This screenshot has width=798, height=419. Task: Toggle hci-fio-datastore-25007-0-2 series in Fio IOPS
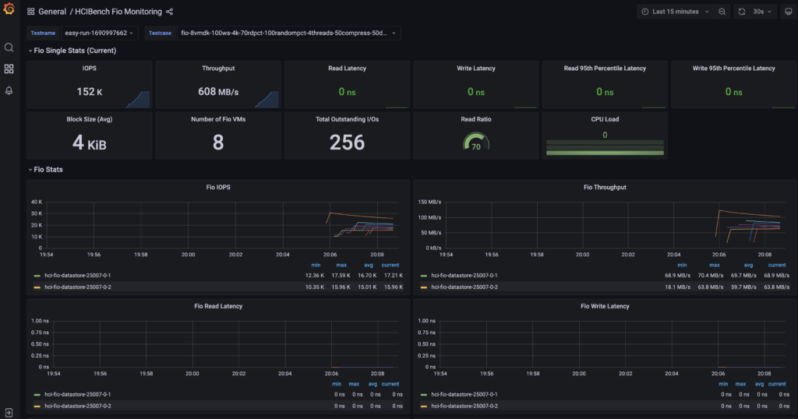click(77, 287)
